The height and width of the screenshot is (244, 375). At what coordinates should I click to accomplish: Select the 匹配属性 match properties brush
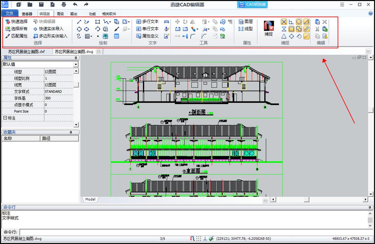pyautogui.click(x=16, y=36)
